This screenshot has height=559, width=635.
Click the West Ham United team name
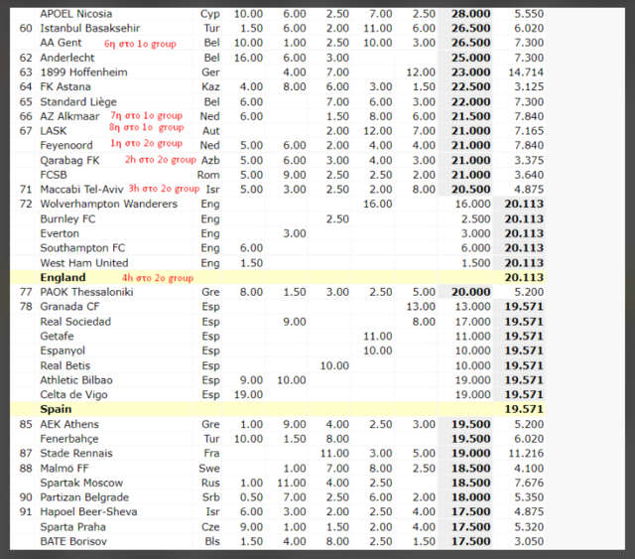[x=84, y=263]
